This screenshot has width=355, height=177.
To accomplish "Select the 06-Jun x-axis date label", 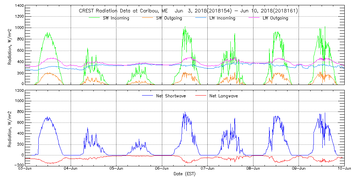I will [x=162, y=169].
